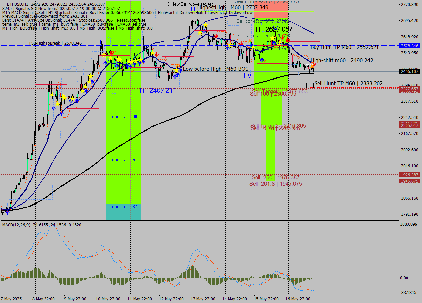Image resolution: width=422 pixels, height=303 pixels.
Task: Select the FSB-HighToBreak label on chart
Action: coord(55,43)
